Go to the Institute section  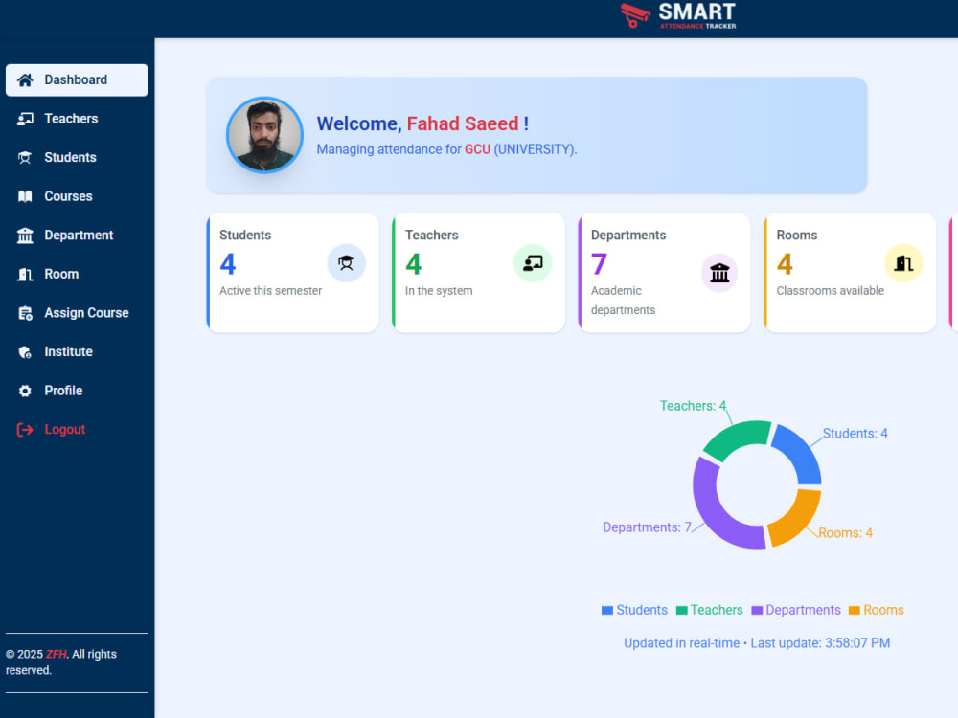pyautogui.click(x=77, y=352)
